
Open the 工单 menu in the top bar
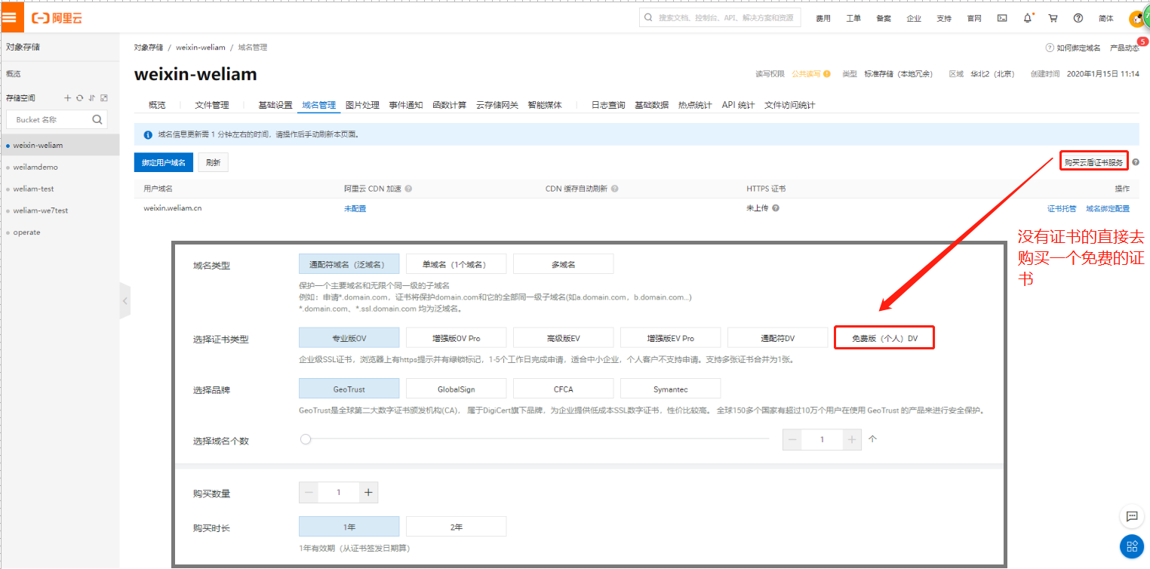tap(853, 18)
